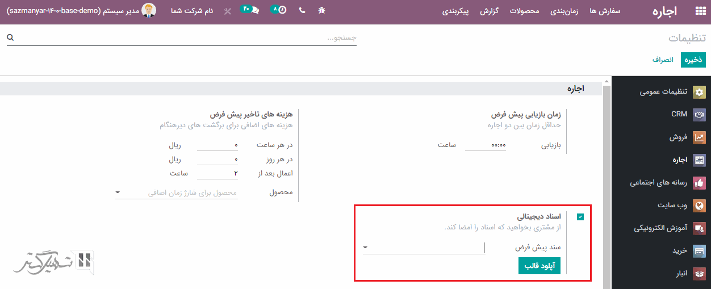Open the مدیر سیستم user menu
The height and width of the screenshot is (289, 711).
coord(82,11)
